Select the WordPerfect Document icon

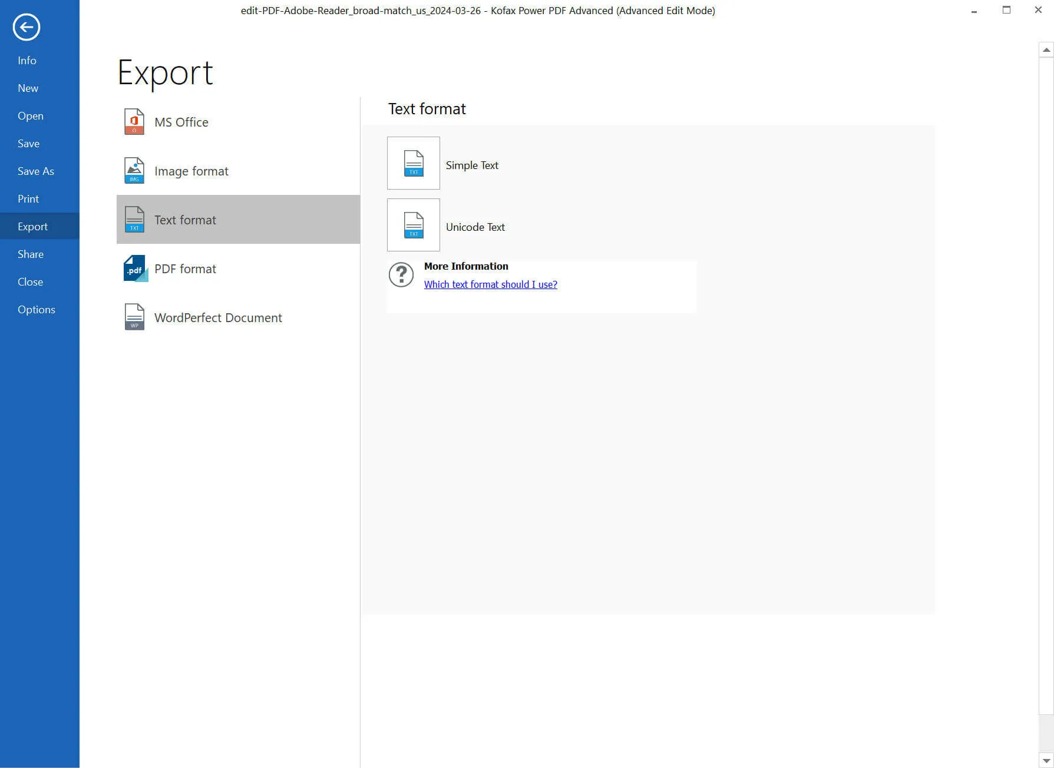pos(134,317)
